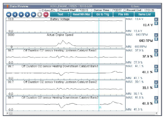This screenshot has width=165, height=119.
Task: Remove the Actual Engine Speed graph
Action: [x=156, y=35]
